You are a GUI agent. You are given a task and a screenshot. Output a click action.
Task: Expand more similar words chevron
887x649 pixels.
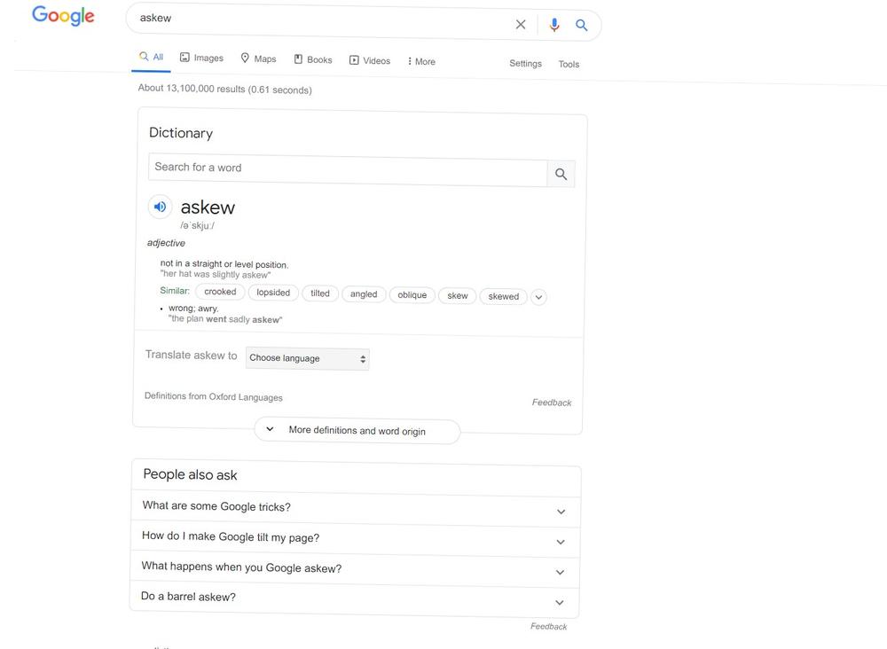point(538,297)
